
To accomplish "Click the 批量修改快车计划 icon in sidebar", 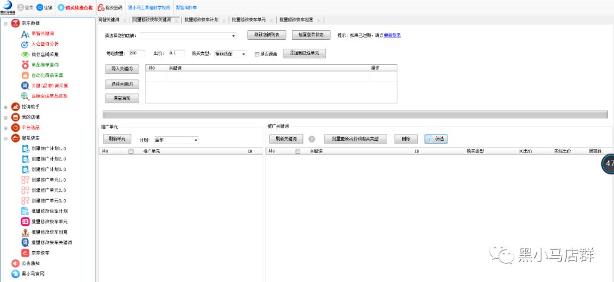I will coord(26,211).
